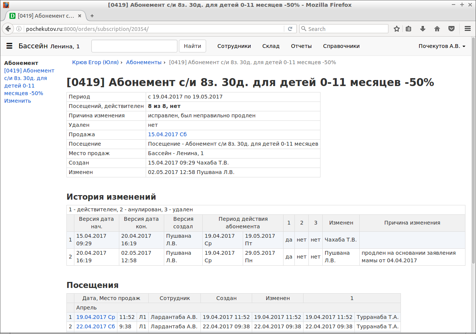
Task: Open the 22.04.2017 Сб visit link
Action: point(96,326)
